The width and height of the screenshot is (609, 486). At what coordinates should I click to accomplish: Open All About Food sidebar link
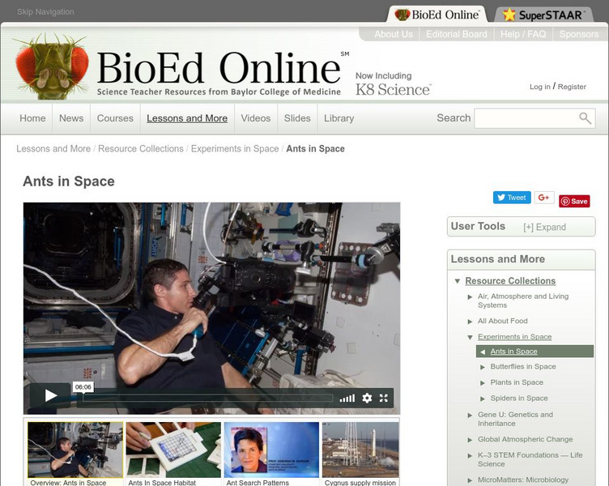pyautogui.click(x=503, y=322)
